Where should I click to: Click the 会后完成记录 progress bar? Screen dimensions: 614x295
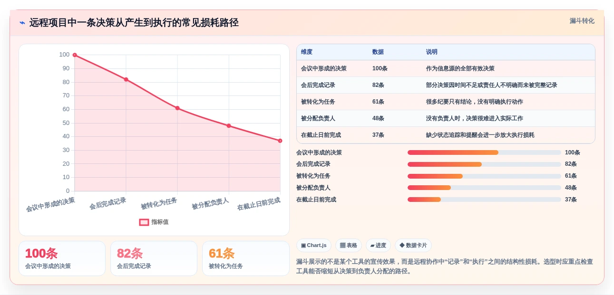(484, 164)
